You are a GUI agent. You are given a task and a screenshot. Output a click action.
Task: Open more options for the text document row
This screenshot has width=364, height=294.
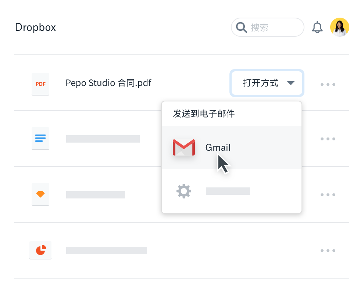point(328,139)
